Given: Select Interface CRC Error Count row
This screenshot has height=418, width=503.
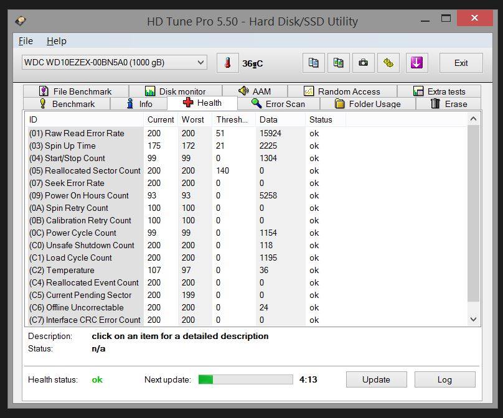Looking at the screenshot, I should coord(246,320).
